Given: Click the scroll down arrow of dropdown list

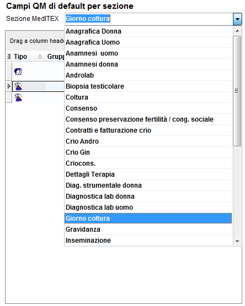Looking at the screenshot, I should (x=237, y=242).
